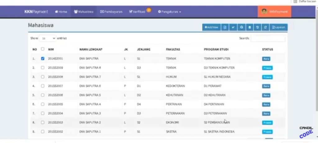Open the Pembayaran menu item

pos(111,12)
